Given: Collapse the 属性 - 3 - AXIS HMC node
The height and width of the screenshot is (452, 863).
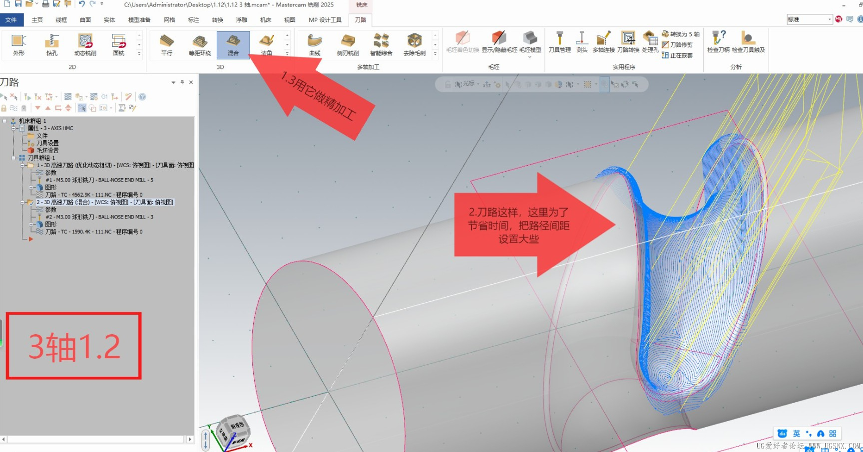Looking at the screenshot, I should (13, 128).
